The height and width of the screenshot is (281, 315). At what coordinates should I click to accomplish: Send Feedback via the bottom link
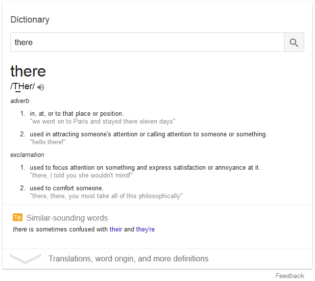[290, 276]
